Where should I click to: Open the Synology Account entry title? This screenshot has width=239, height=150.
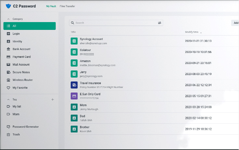coord(91,39)
